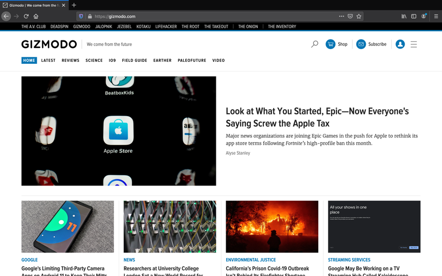Screen dimensions: 442x276
Task: Open the user account profile icon
Action: 400,44
